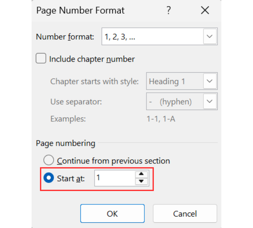The height and width of the screenshot is (228, 253).
Task: Increase Start at value with up arrow
Action: coord(141,174)
